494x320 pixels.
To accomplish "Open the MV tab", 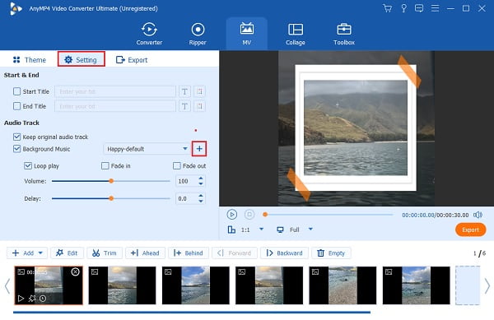I will pyautogui.click(x=247, y=34).
